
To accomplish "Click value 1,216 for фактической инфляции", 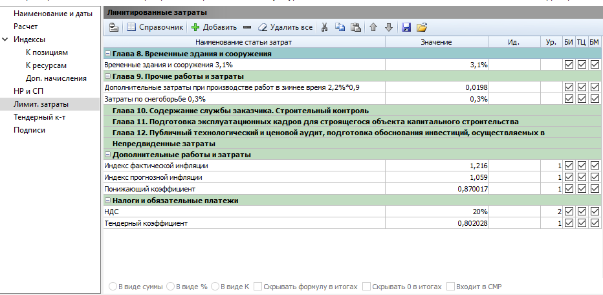I will click(x=437, y=166).
